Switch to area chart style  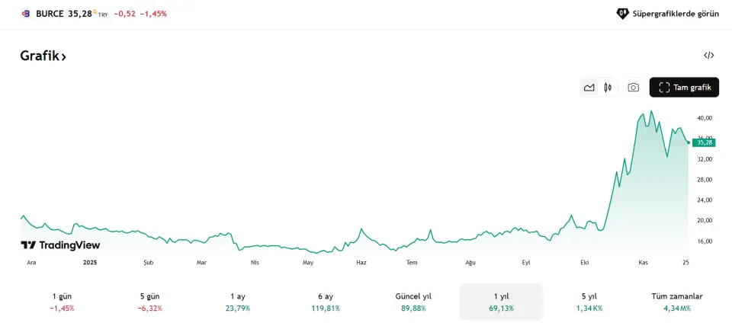[x=589, y=88]
